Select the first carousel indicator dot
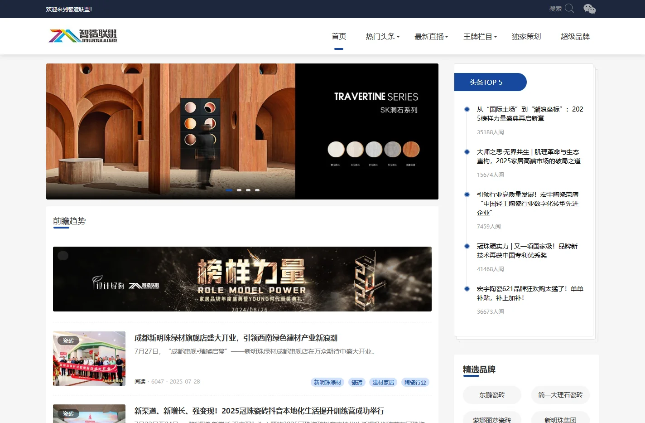The width and height of the screenshot is (645, 423). coord(229,190)
